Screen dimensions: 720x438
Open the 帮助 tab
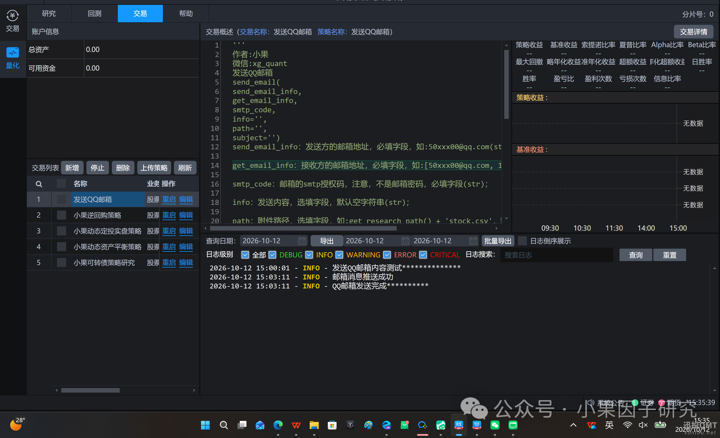(x=186, y=14)
